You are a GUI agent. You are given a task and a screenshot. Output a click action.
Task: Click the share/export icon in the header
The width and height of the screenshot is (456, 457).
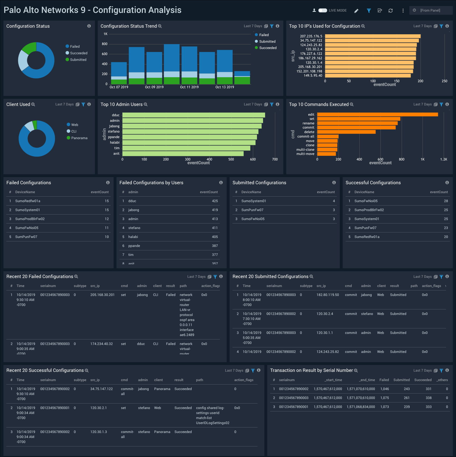pyautogui.click(x=380, y=11)
